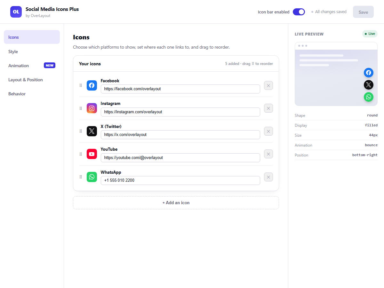Click the green Live status badge
384x288 pixels.
point(370,34)
